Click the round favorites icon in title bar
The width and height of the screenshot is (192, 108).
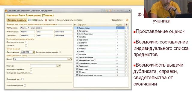(102, 11)
